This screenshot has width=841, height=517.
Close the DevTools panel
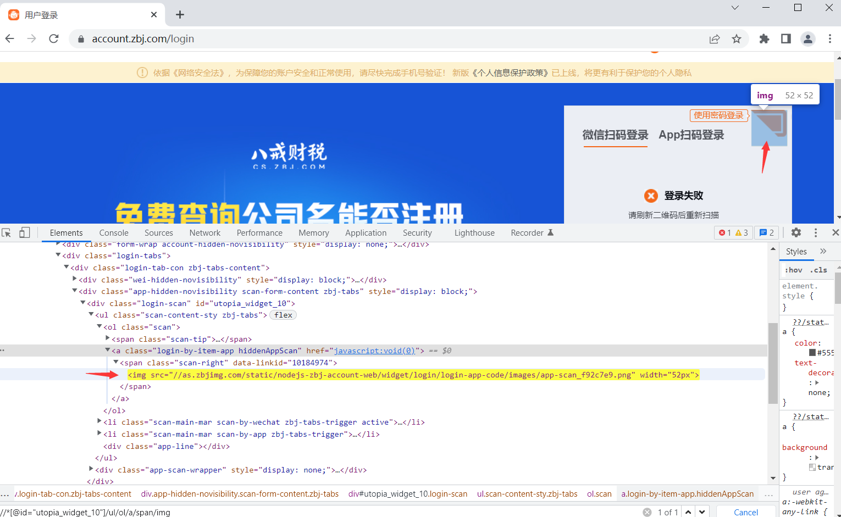coord(836,232)
